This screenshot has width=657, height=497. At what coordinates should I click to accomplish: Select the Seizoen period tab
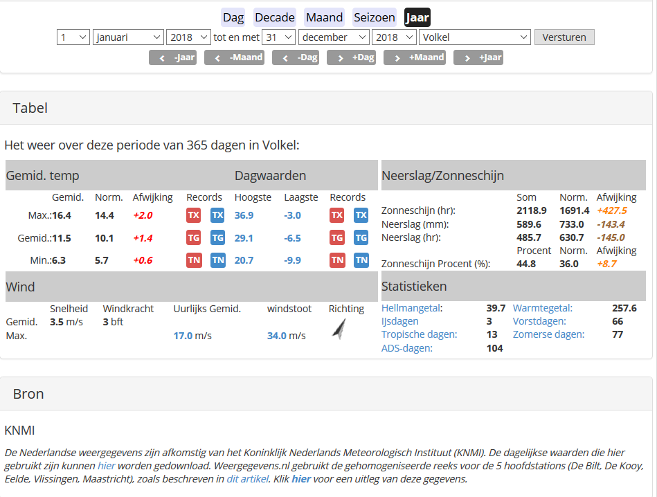click(x=374, y=17)
